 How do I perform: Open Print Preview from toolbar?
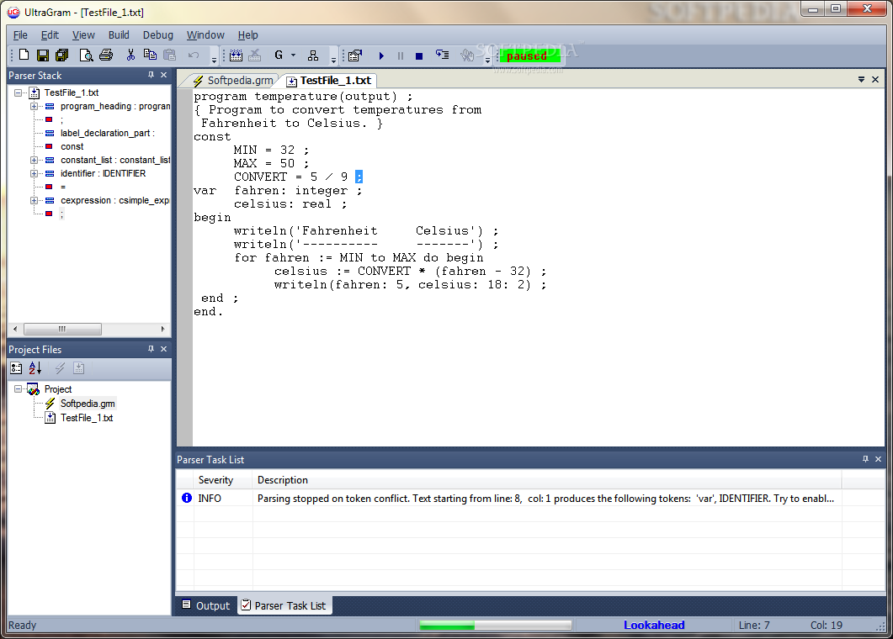pos(86,55)
